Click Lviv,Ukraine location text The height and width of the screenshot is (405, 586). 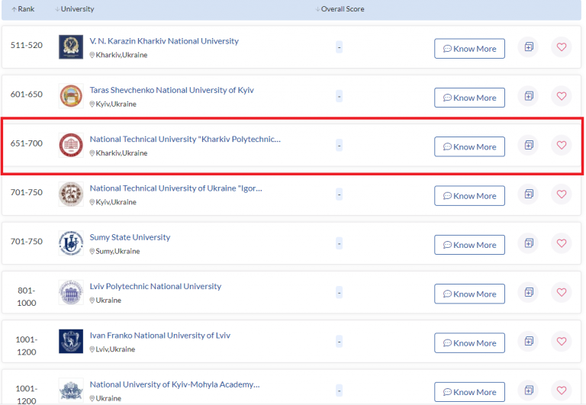[x=115, y=349]
